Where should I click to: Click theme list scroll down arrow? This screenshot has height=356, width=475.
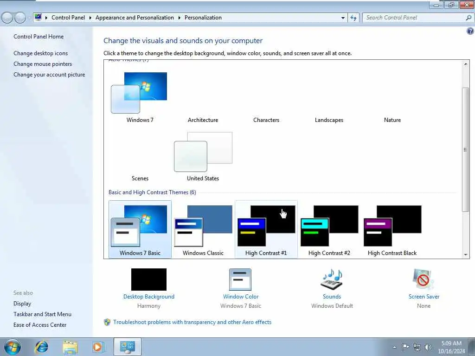466,254
